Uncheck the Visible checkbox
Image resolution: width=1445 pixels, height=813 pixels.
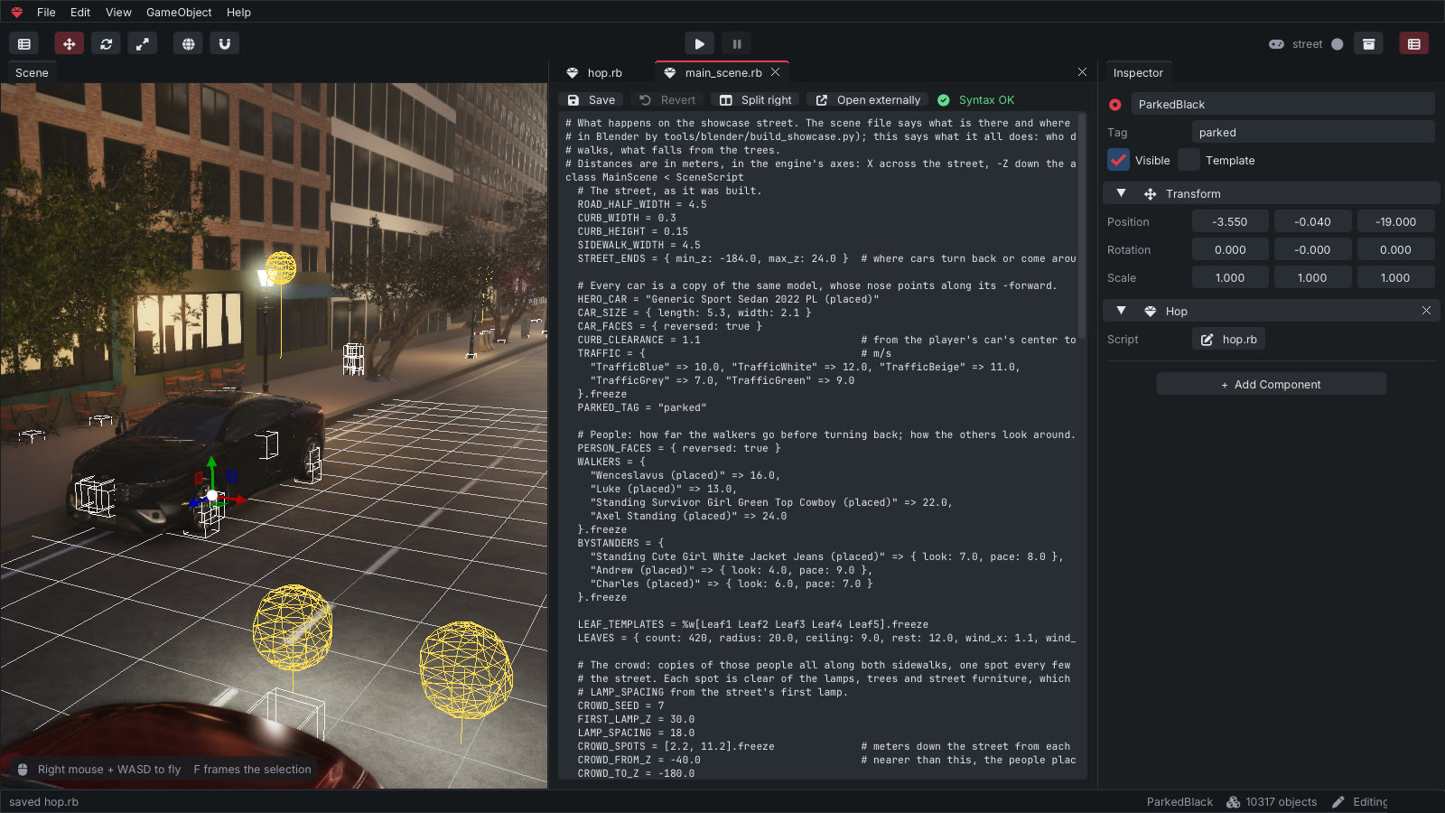pos(1118,160)
